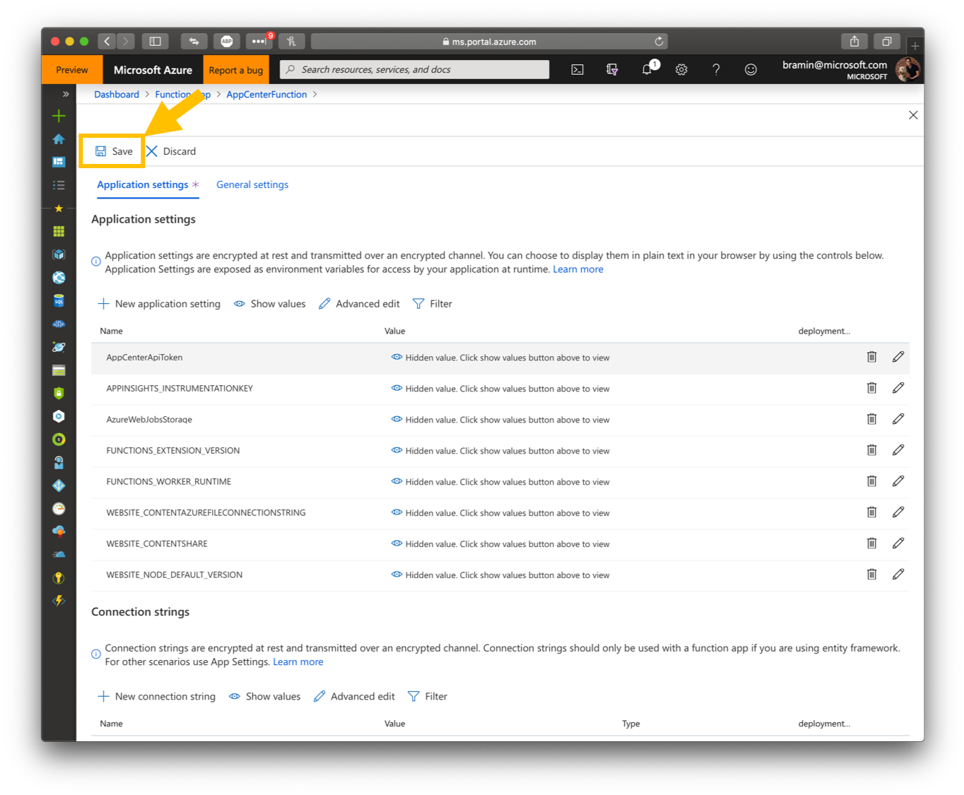Viewport: 964px width, 795px height.
Task: Delete the WEBSITE_CONTENTSHARE setting
Action: pyautogui.click(x=871, y=543)
